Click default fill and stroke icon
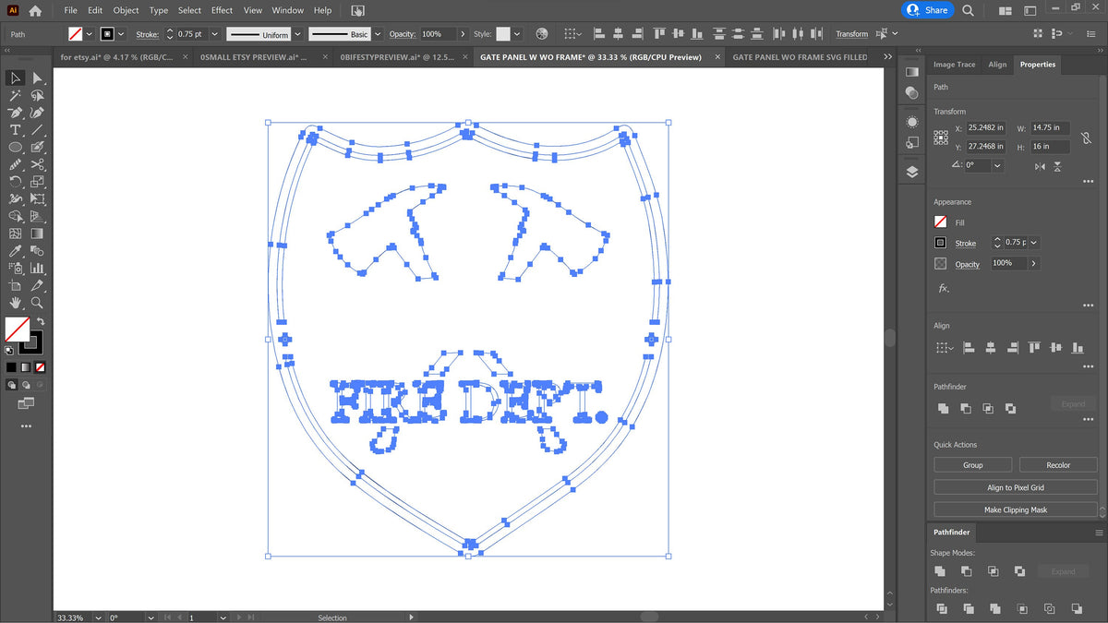The image size is (1108, 623). (x=9, y=350)
